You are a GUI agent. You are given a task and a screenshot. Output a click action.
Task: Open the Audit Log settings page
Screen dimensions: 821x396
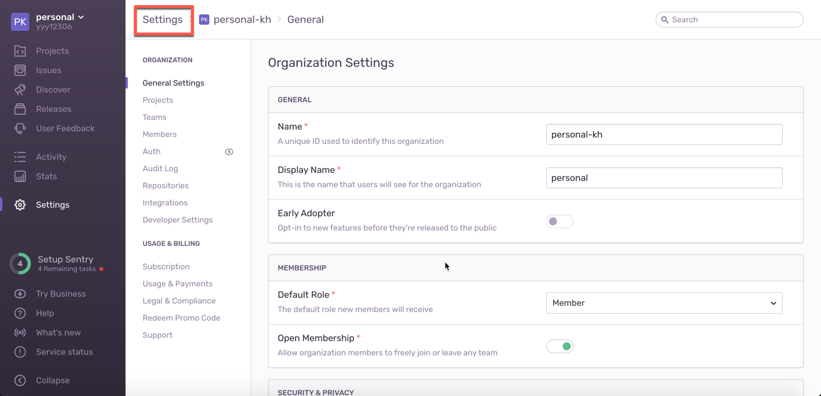160,168
